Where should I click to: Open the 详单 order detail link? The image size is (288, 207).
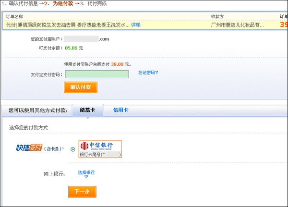pos(136,25)
